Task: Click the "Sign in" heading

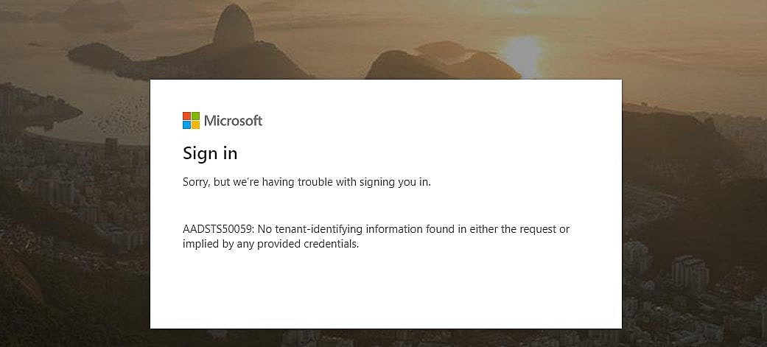Action: (x=210, y=153)
